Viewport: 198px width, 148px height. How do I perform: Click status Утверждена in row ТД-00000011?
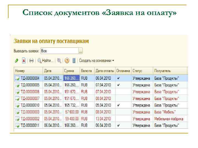(141, 126)
